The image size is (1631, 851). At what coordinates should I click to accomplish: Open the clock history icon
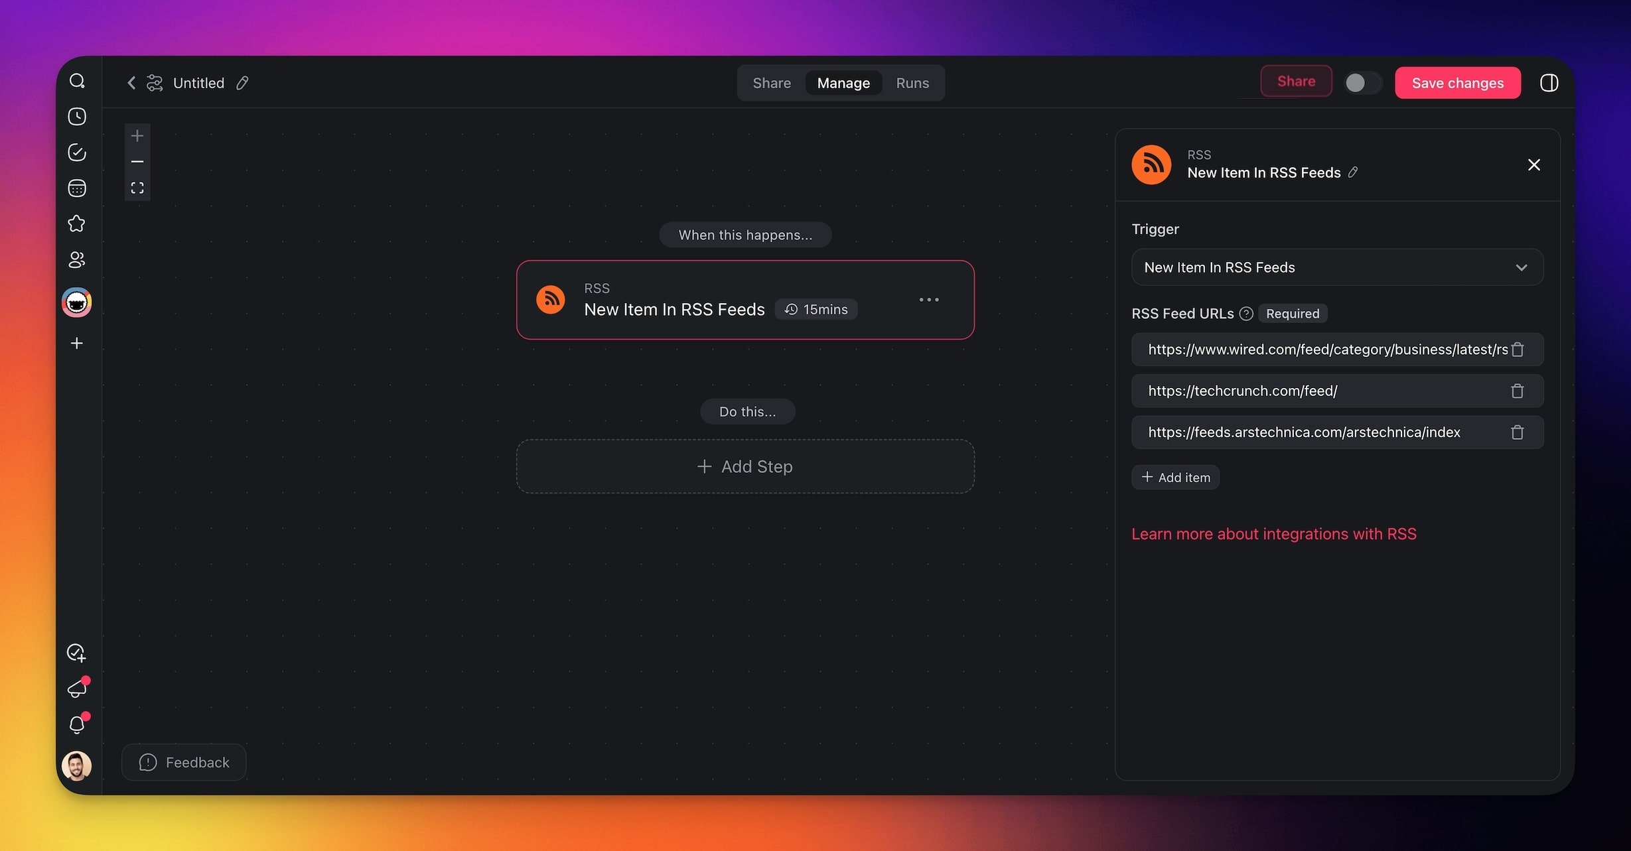coord(77,117)
